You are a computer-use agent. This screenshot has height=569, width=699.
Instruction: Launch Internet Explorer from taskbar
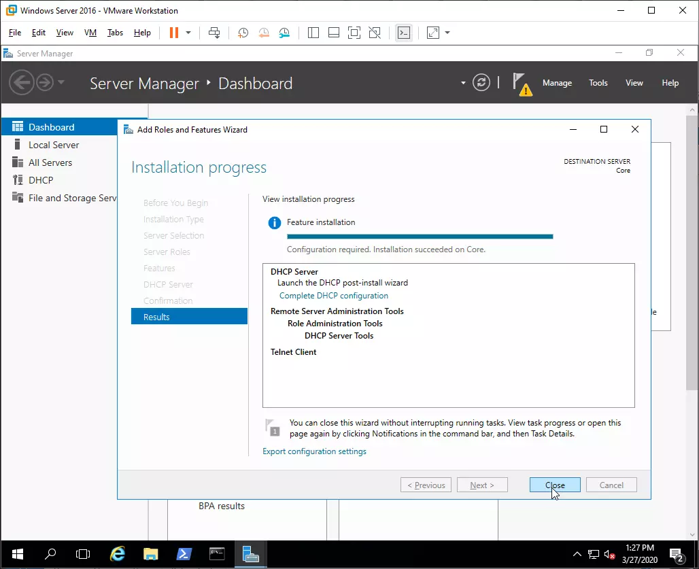(x=117, y=554)
